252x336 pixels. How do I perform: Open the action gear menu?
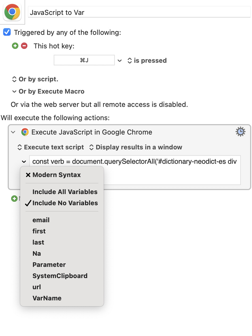241,132
